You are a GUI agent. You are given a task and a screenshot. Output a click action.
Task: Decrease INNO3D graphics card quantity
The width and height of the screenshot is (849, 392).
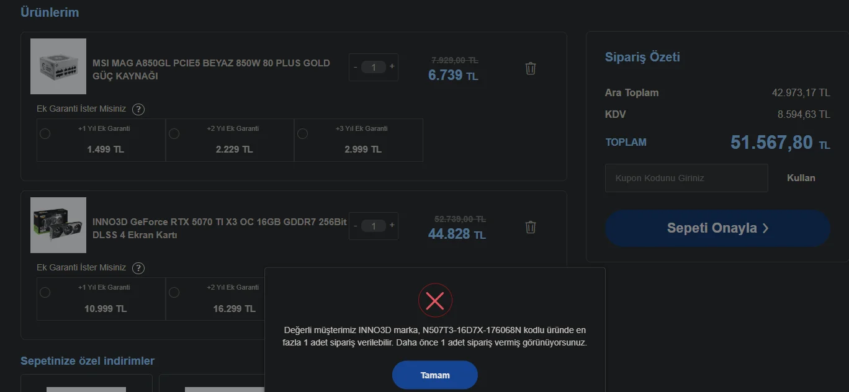355,226
